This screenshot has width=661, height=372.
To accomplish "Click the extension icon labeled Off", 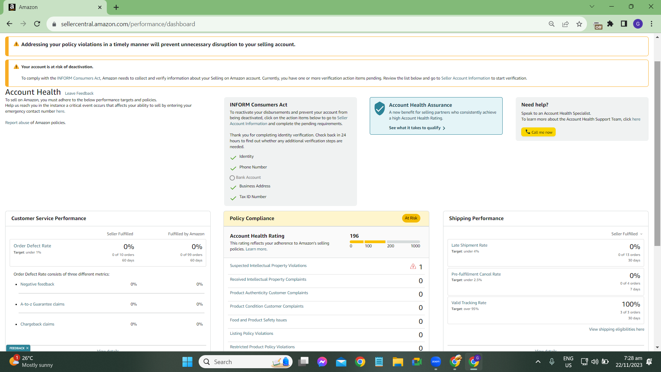I will click(x=598, y=25).
